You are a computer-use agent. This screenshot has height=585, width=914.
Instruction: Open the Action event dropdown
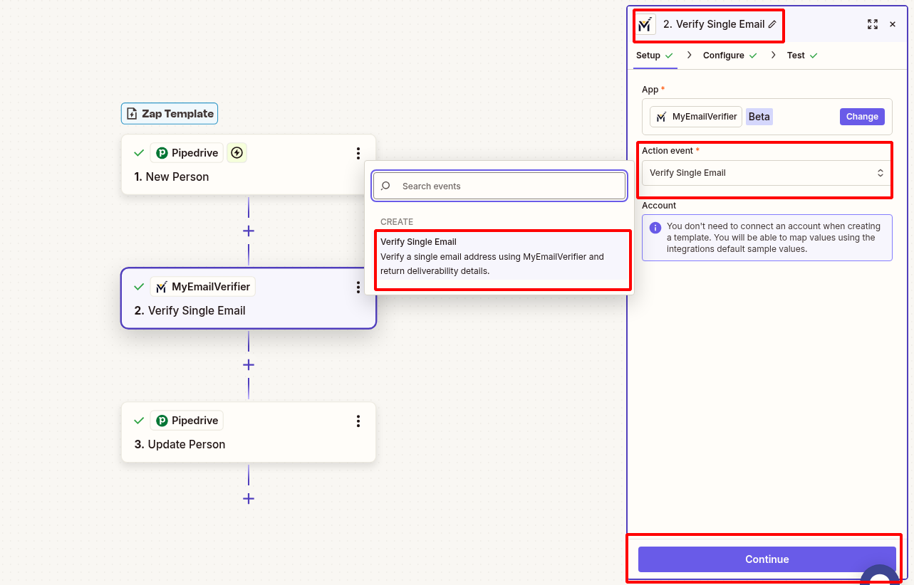click(764, 172)
